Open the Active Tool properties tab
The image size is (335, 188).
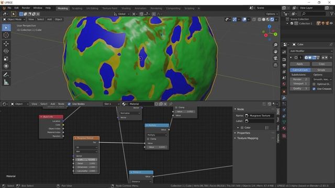click(x=284, y=52)
